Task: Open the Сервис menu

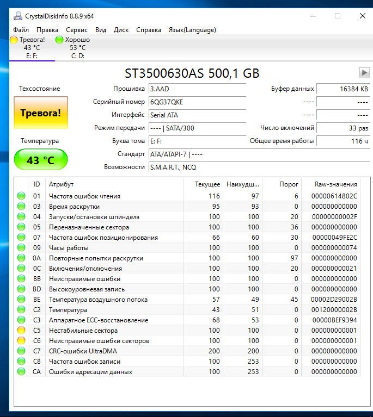Action: coord(77,30)
